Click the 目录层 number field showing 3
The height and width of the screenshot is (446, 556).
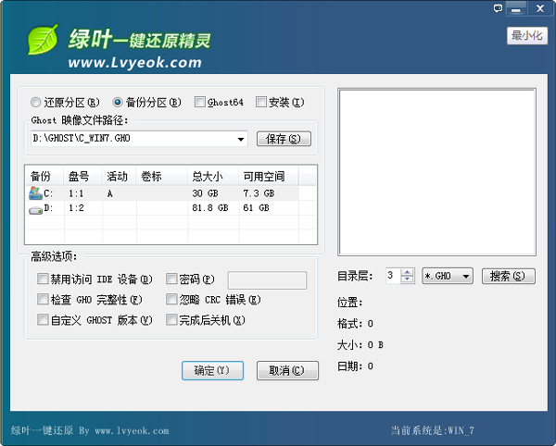pyautogui.click(x=394, y=276)
